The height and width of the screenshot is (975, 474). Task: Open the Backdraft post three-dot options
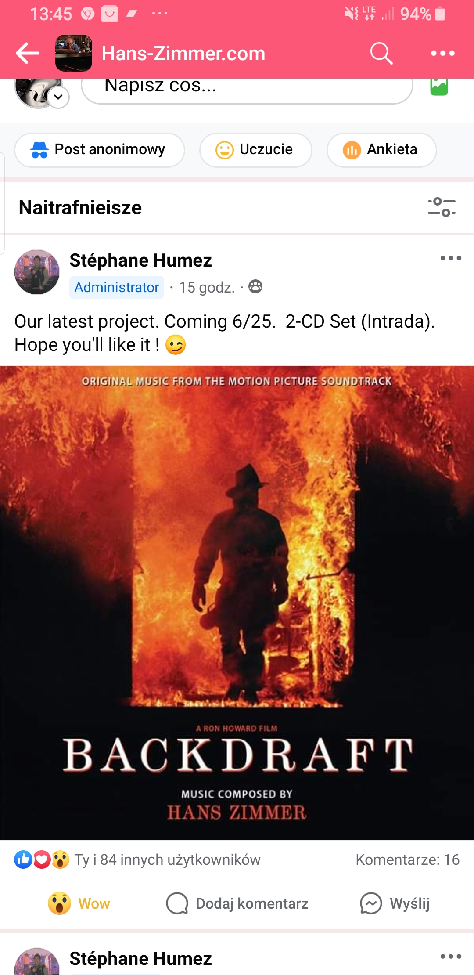coord(451,258)
